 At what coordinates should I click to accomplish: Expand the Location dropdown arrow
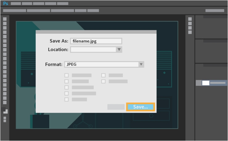(119, 50)
